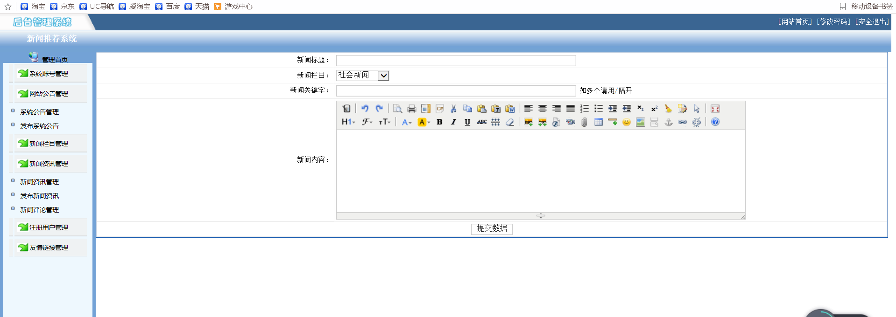Image resolution: width=896 pixels, height=317 pixels.
Task: Center-align text in editor
Action: (x=543, y=109)
